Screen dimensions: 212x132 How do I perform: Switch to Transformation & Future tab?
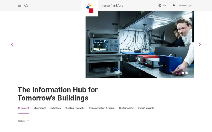pos(101,108)
